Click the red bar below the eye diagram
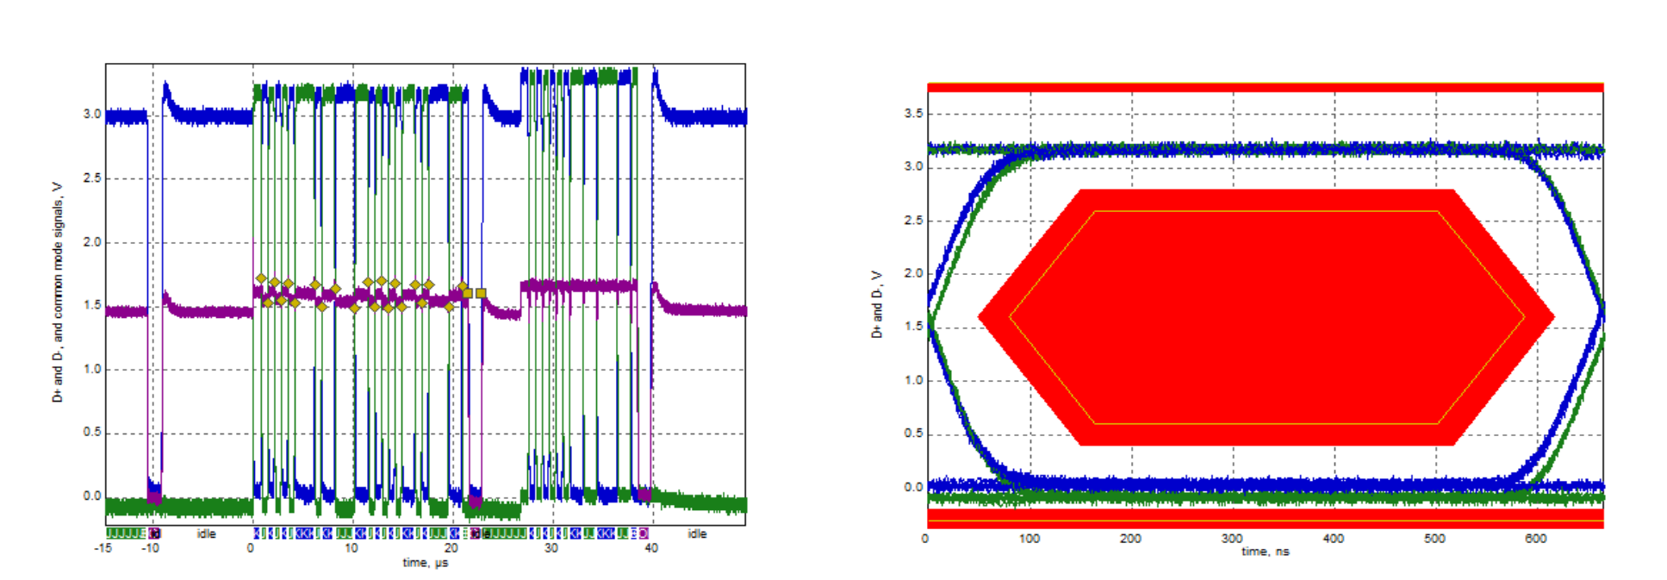Screen dimensions: 1667x580 click(x=1265, y=517)
